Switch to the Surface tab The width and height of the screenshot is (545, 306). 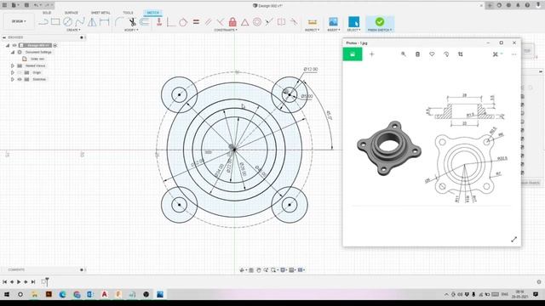click(x=72, y=13)
